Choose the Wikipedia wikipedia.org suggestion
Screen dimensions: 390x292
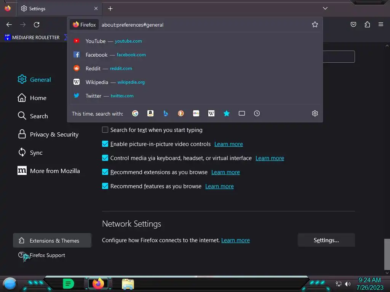[x=195, y=82]
